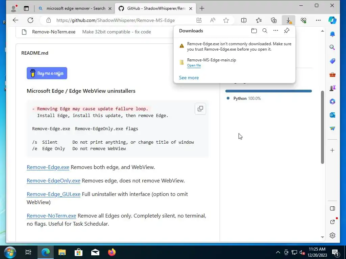Open the taskbar clock and date
This screenshot has width=346, height=259.
(x=317, y=252)
